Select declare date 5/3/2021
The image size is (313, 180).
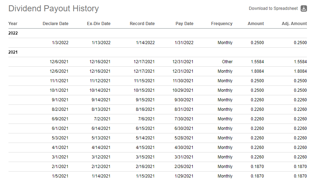(60, 138)
